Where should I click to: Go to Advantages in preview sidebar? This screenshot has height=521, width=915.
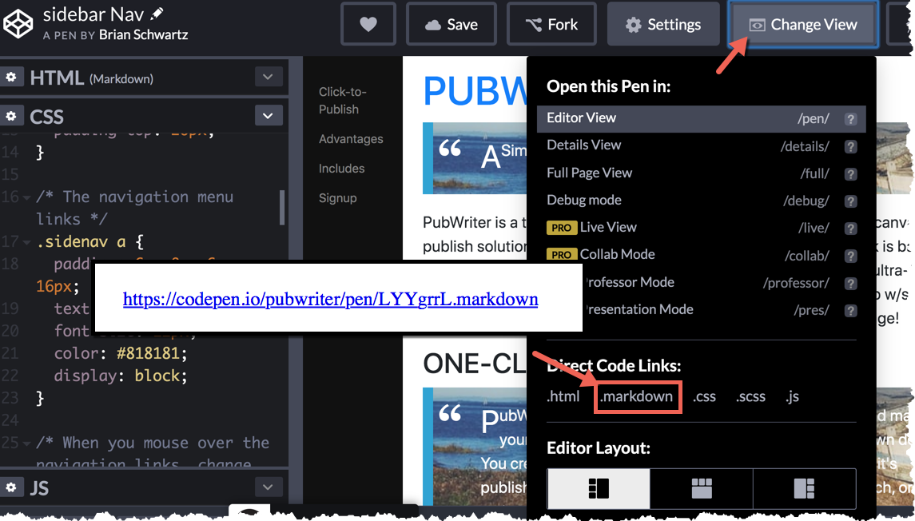pos(351,139)
